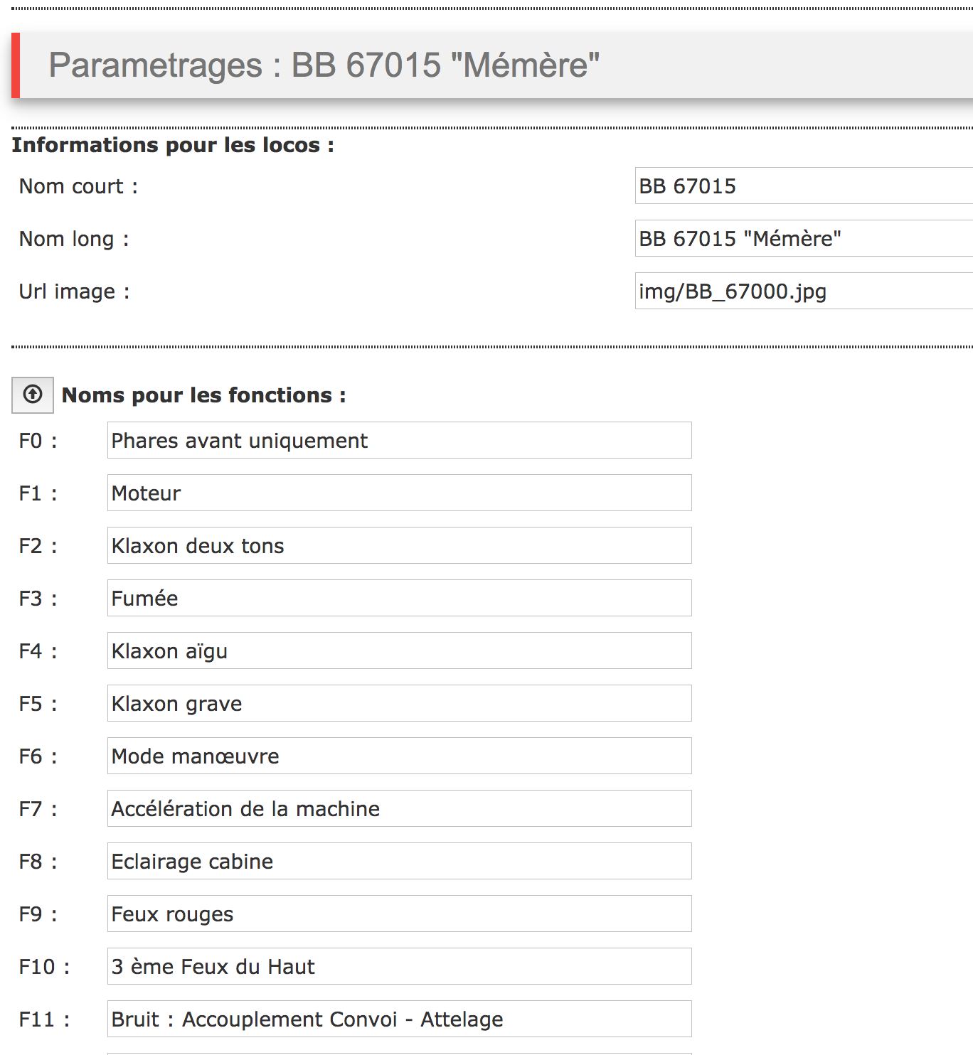This screenshot has width=973, height=1055.
Task: Edit F9 field 'Feux rouges'
Action: pos(400,914)
